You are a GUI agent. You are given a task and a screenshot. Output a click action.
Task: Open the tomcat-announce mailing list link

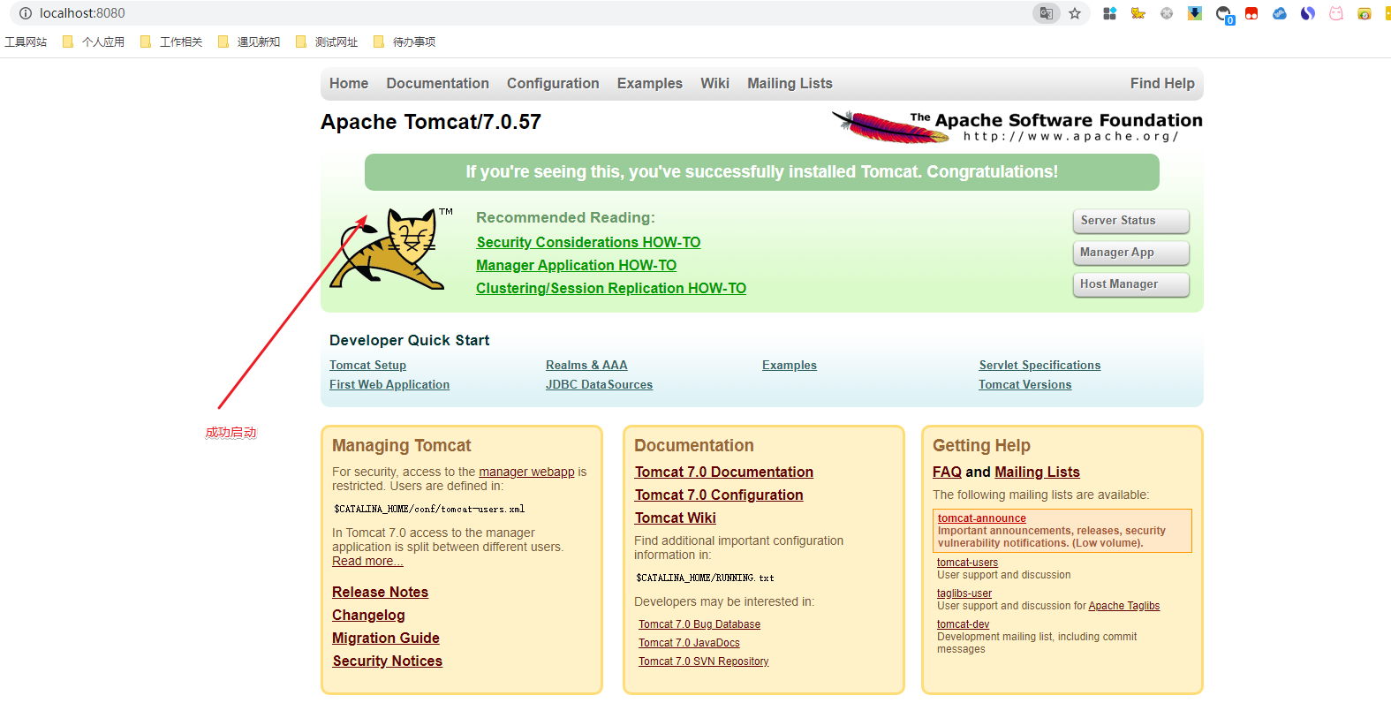982,519
